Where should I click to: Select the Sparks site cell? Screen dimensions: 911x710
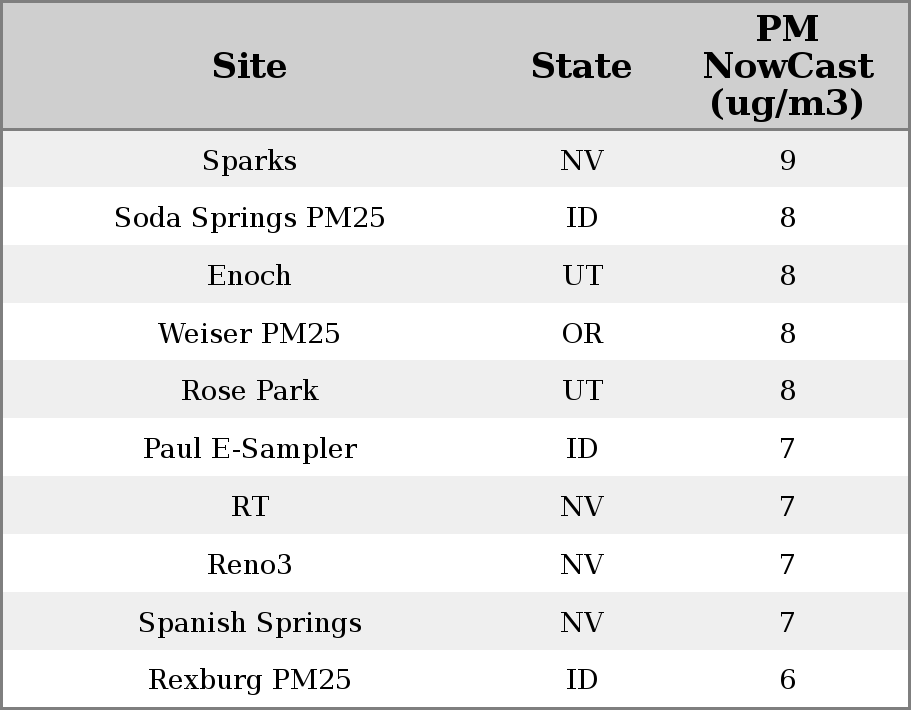point(249,161)
